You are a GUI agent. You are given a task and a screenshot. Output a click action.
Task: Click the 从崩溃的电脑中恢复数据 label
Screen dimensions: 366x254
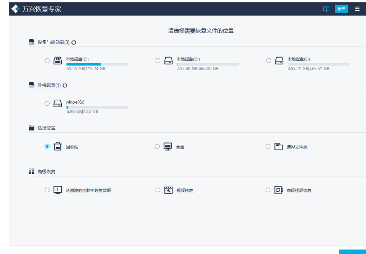(88, 190)
